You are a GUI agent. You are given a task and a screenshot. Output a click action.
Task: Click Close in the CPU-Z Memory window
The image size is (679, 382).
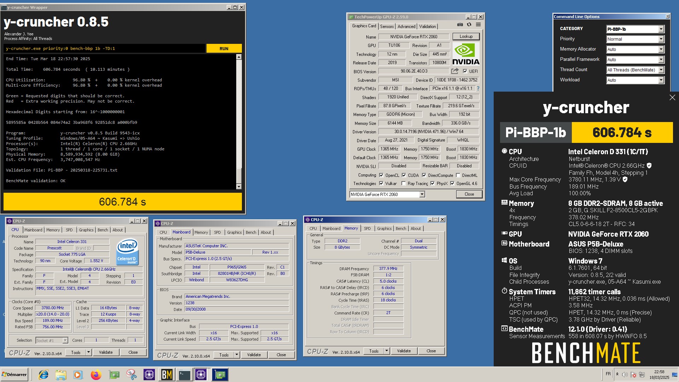pos(431,351)
